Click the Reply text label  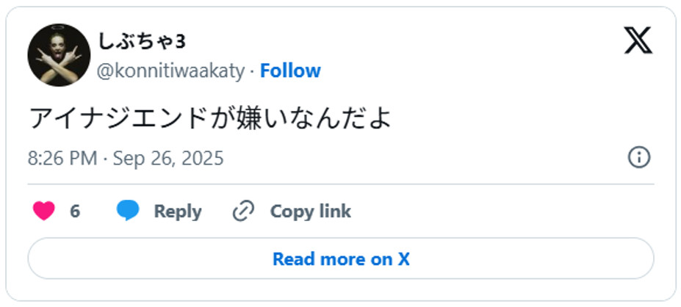[177, 212]
